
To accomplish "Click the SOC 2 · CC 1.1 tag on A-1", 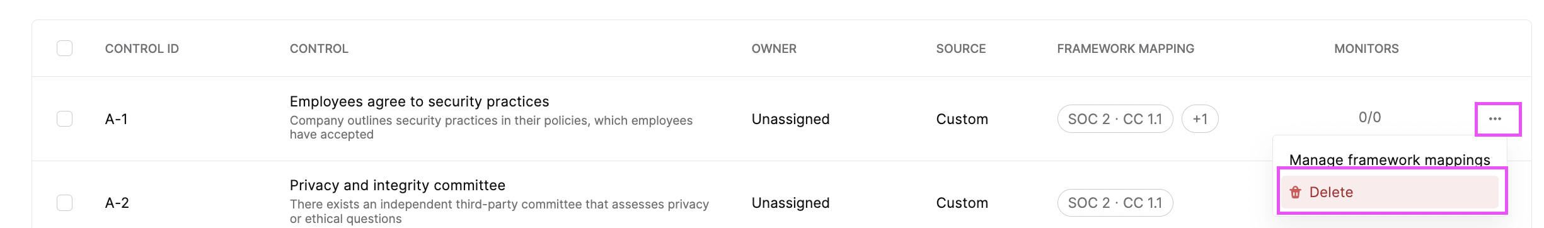I will coord(1115,119).
